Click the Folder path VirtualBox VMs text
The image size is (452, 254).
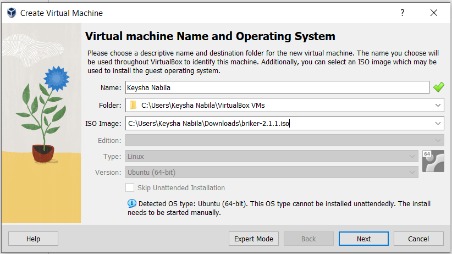(x=203, y=105)
